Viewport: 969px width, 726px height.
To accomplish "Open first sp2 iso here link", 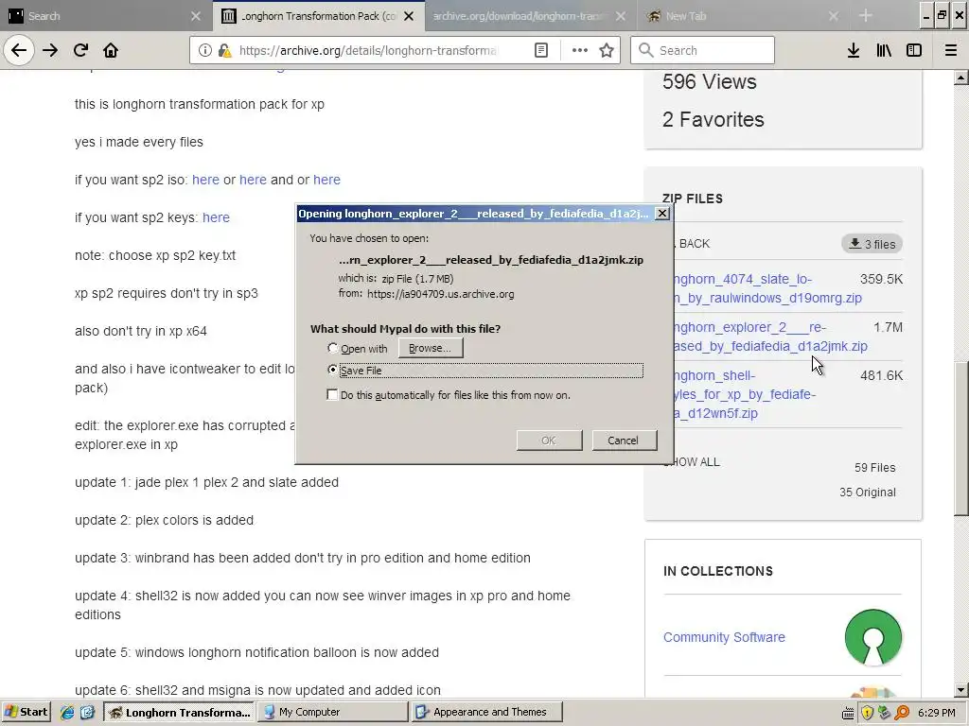I will (205, 180).
